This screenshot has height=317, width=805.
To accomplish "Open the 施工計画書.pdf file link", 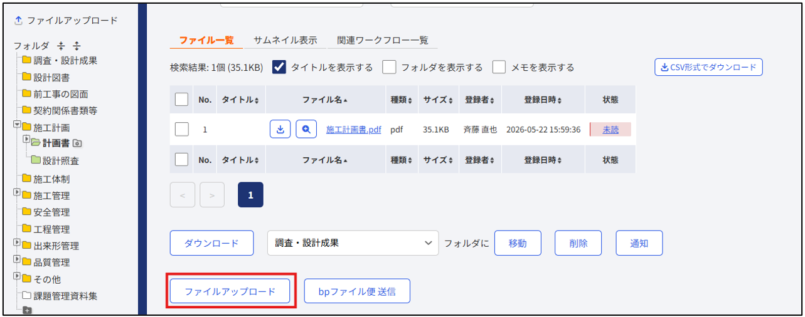I will click(x=353, y=130).
